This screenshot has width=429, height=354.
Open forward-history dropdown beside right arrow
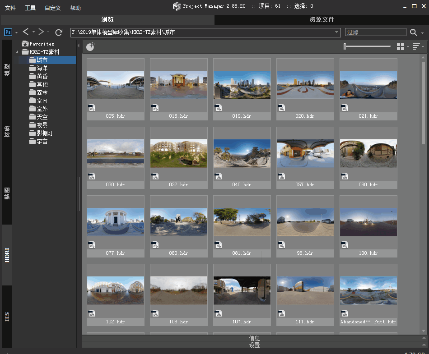tap(48, 32)
